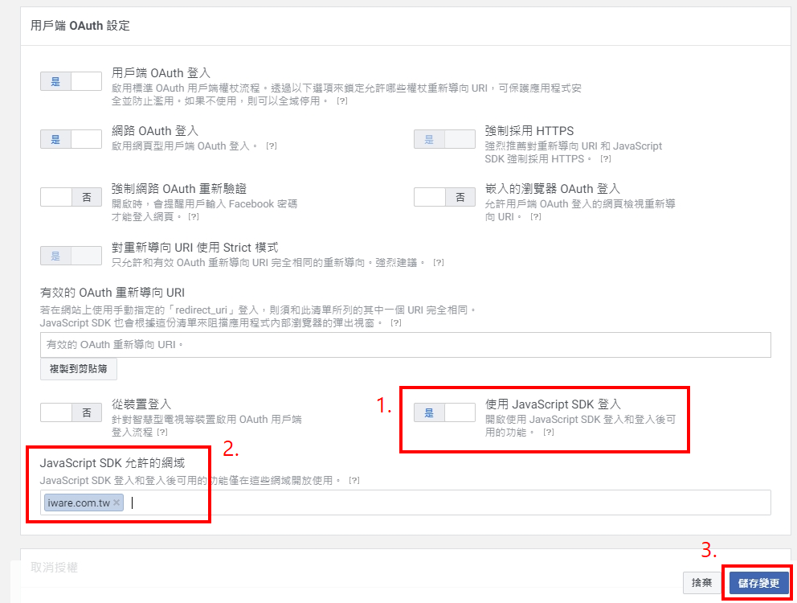Screen dimensions: 797x603
Task: Enable the 從裝置登入 switch
Action: 72,412
